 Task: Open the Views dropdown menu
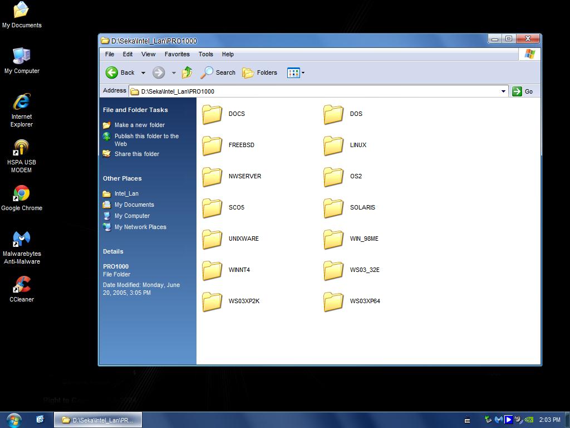(x=296, y=72)
